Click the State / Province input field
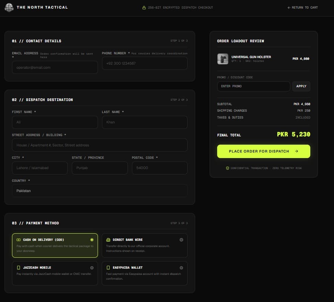Screen dimensions: 334x302 [x=100, y=168]
